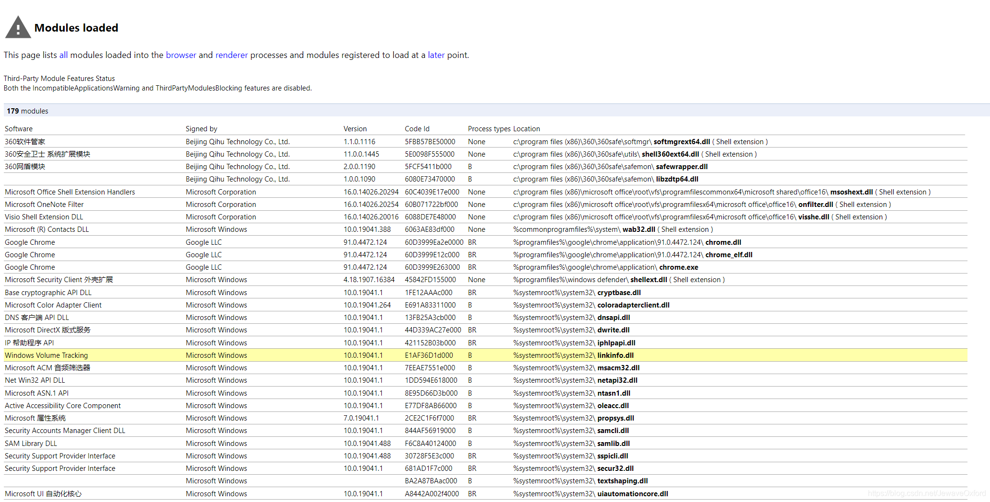Click the 'Software' column header
The width and height of the screenshot is (990, 502).
click(x=19, y=129)
